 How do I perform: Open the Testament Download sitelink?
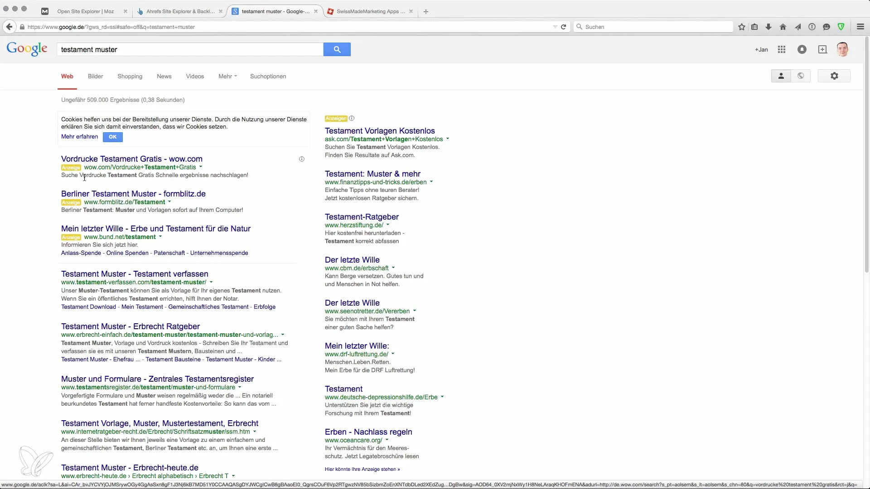88,307
